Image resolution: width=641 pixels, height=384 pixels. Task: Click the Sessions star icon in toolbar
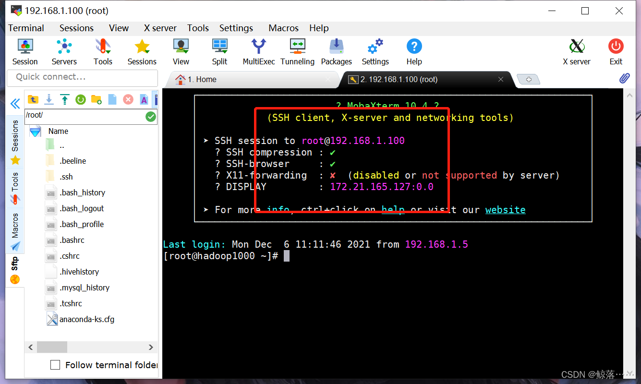click(142, 52)
